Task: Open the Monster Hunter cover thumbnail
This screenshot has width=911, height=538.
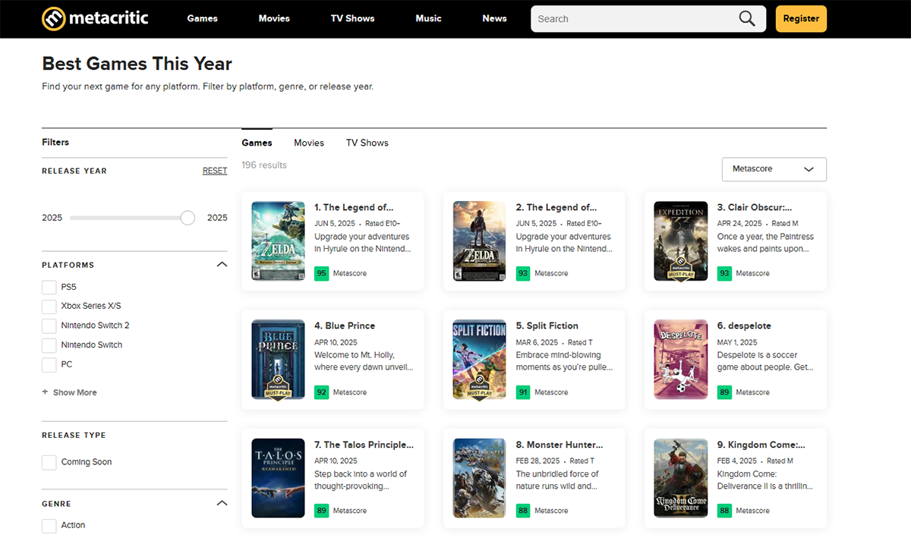Action: point(479,479)
